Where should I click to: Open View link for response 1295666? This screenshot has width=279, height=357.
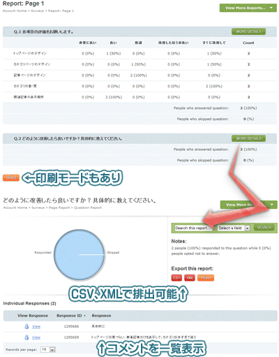(x=36, y=326)
